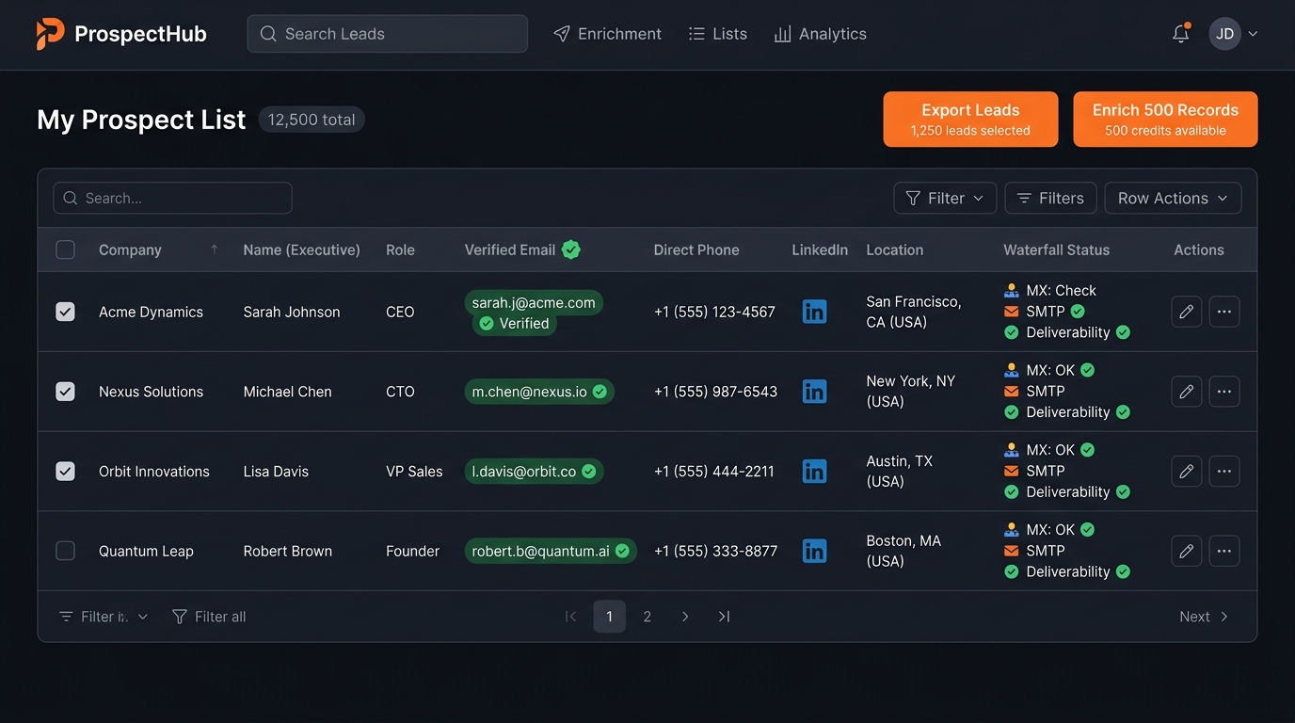Focus the Search Leads field
This screenshot has height=723, width=1295.
tap(387, 34)
